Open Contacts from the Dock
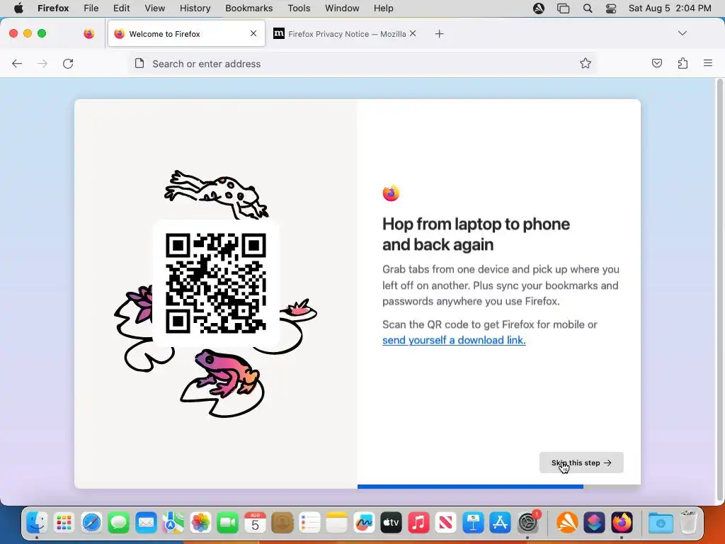725x544 pixels. pyautogui.click(x=282, y=523)
